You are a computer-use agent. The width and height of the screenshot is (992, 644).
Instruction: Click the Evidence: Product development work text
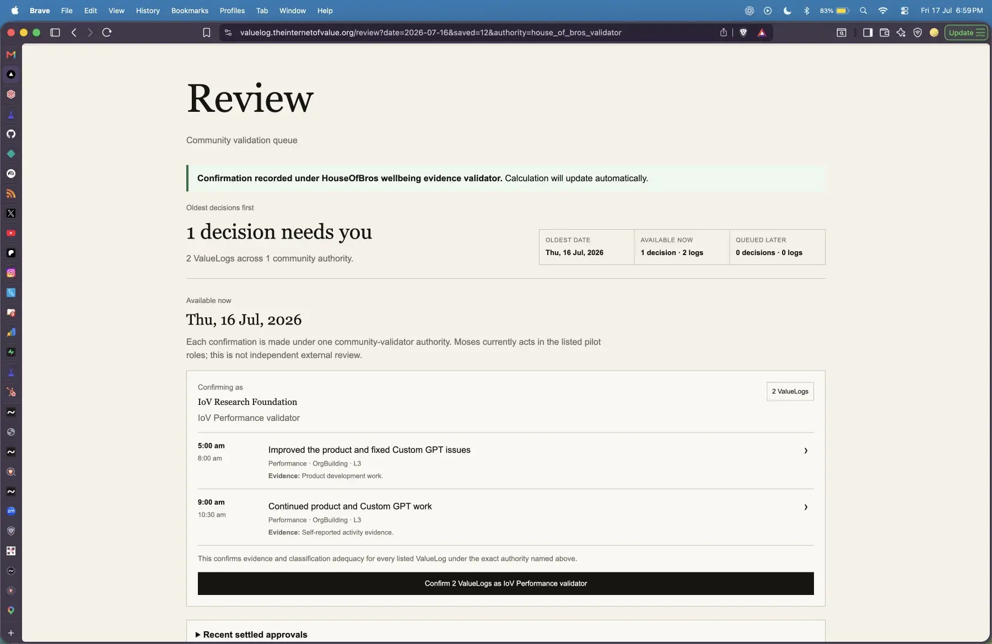(326, 476)
